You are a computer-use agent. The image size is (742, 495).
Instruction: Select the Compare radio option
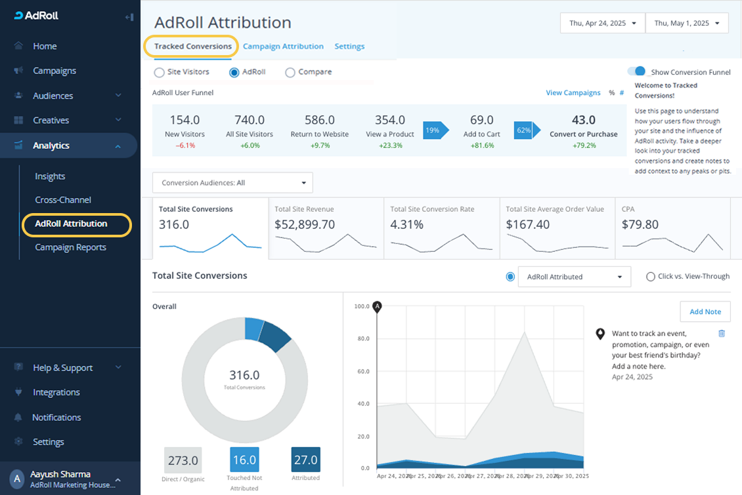pos(290,72)
